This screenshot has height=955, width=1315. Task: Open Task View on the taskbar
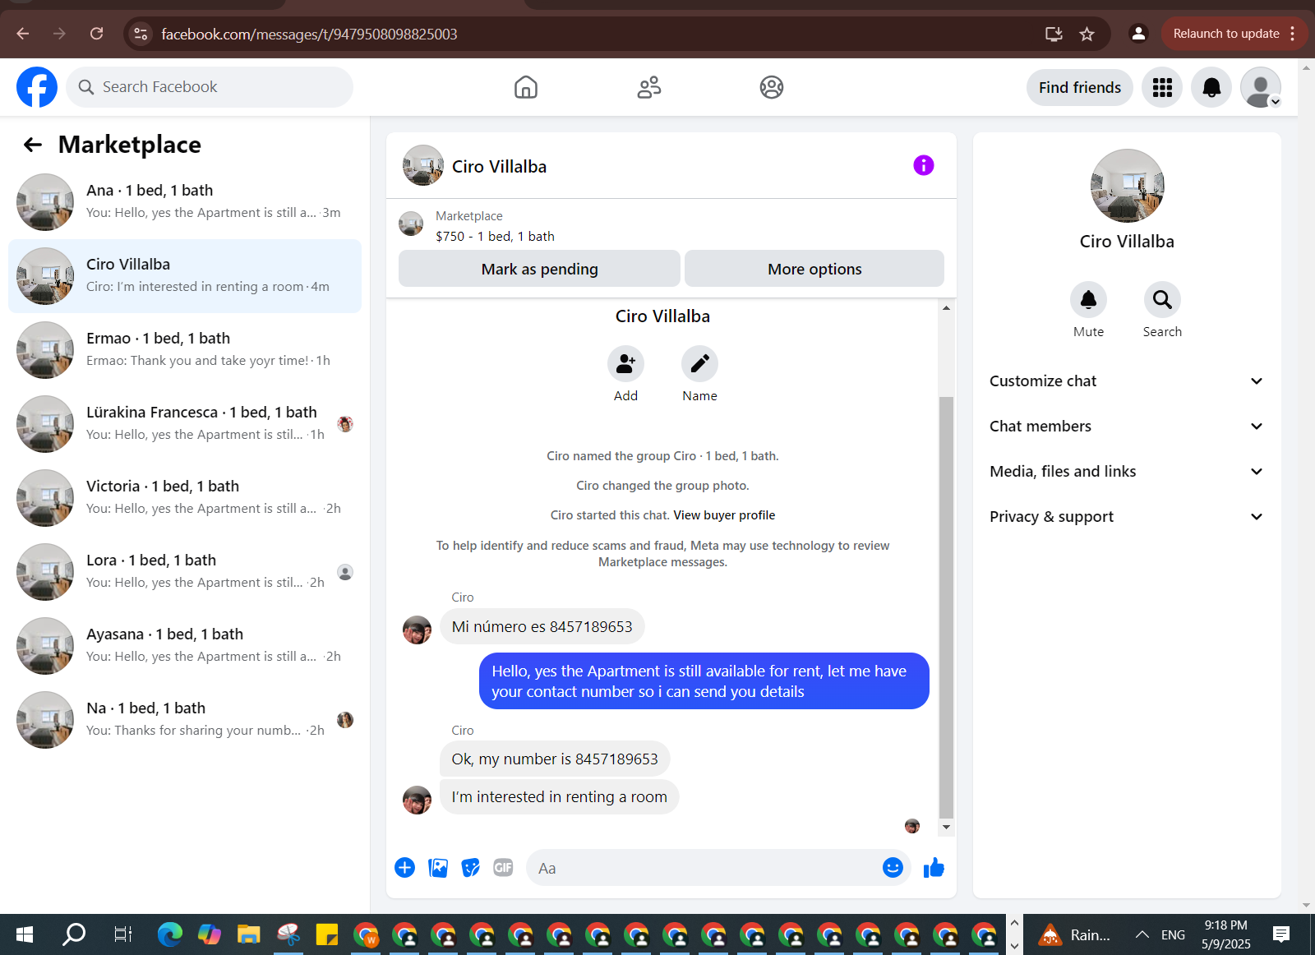click(x=122, y=934)
